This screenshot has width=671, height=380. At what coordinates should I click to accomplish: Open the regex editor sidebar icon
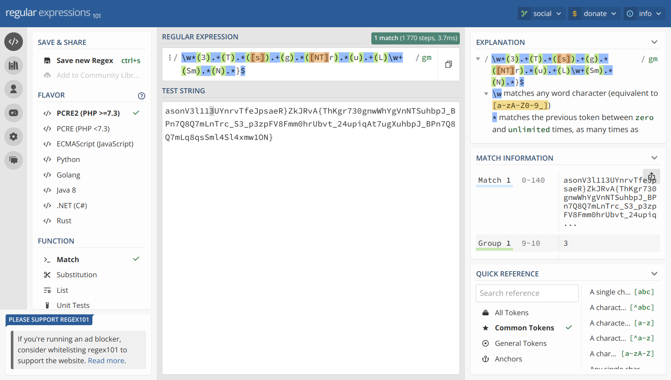tap(13, 42)
